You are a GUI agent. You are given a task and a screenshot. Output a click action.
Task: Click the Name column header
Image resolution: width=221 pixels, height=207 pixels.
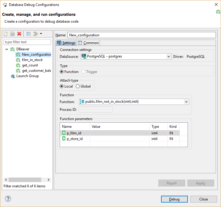75,127
